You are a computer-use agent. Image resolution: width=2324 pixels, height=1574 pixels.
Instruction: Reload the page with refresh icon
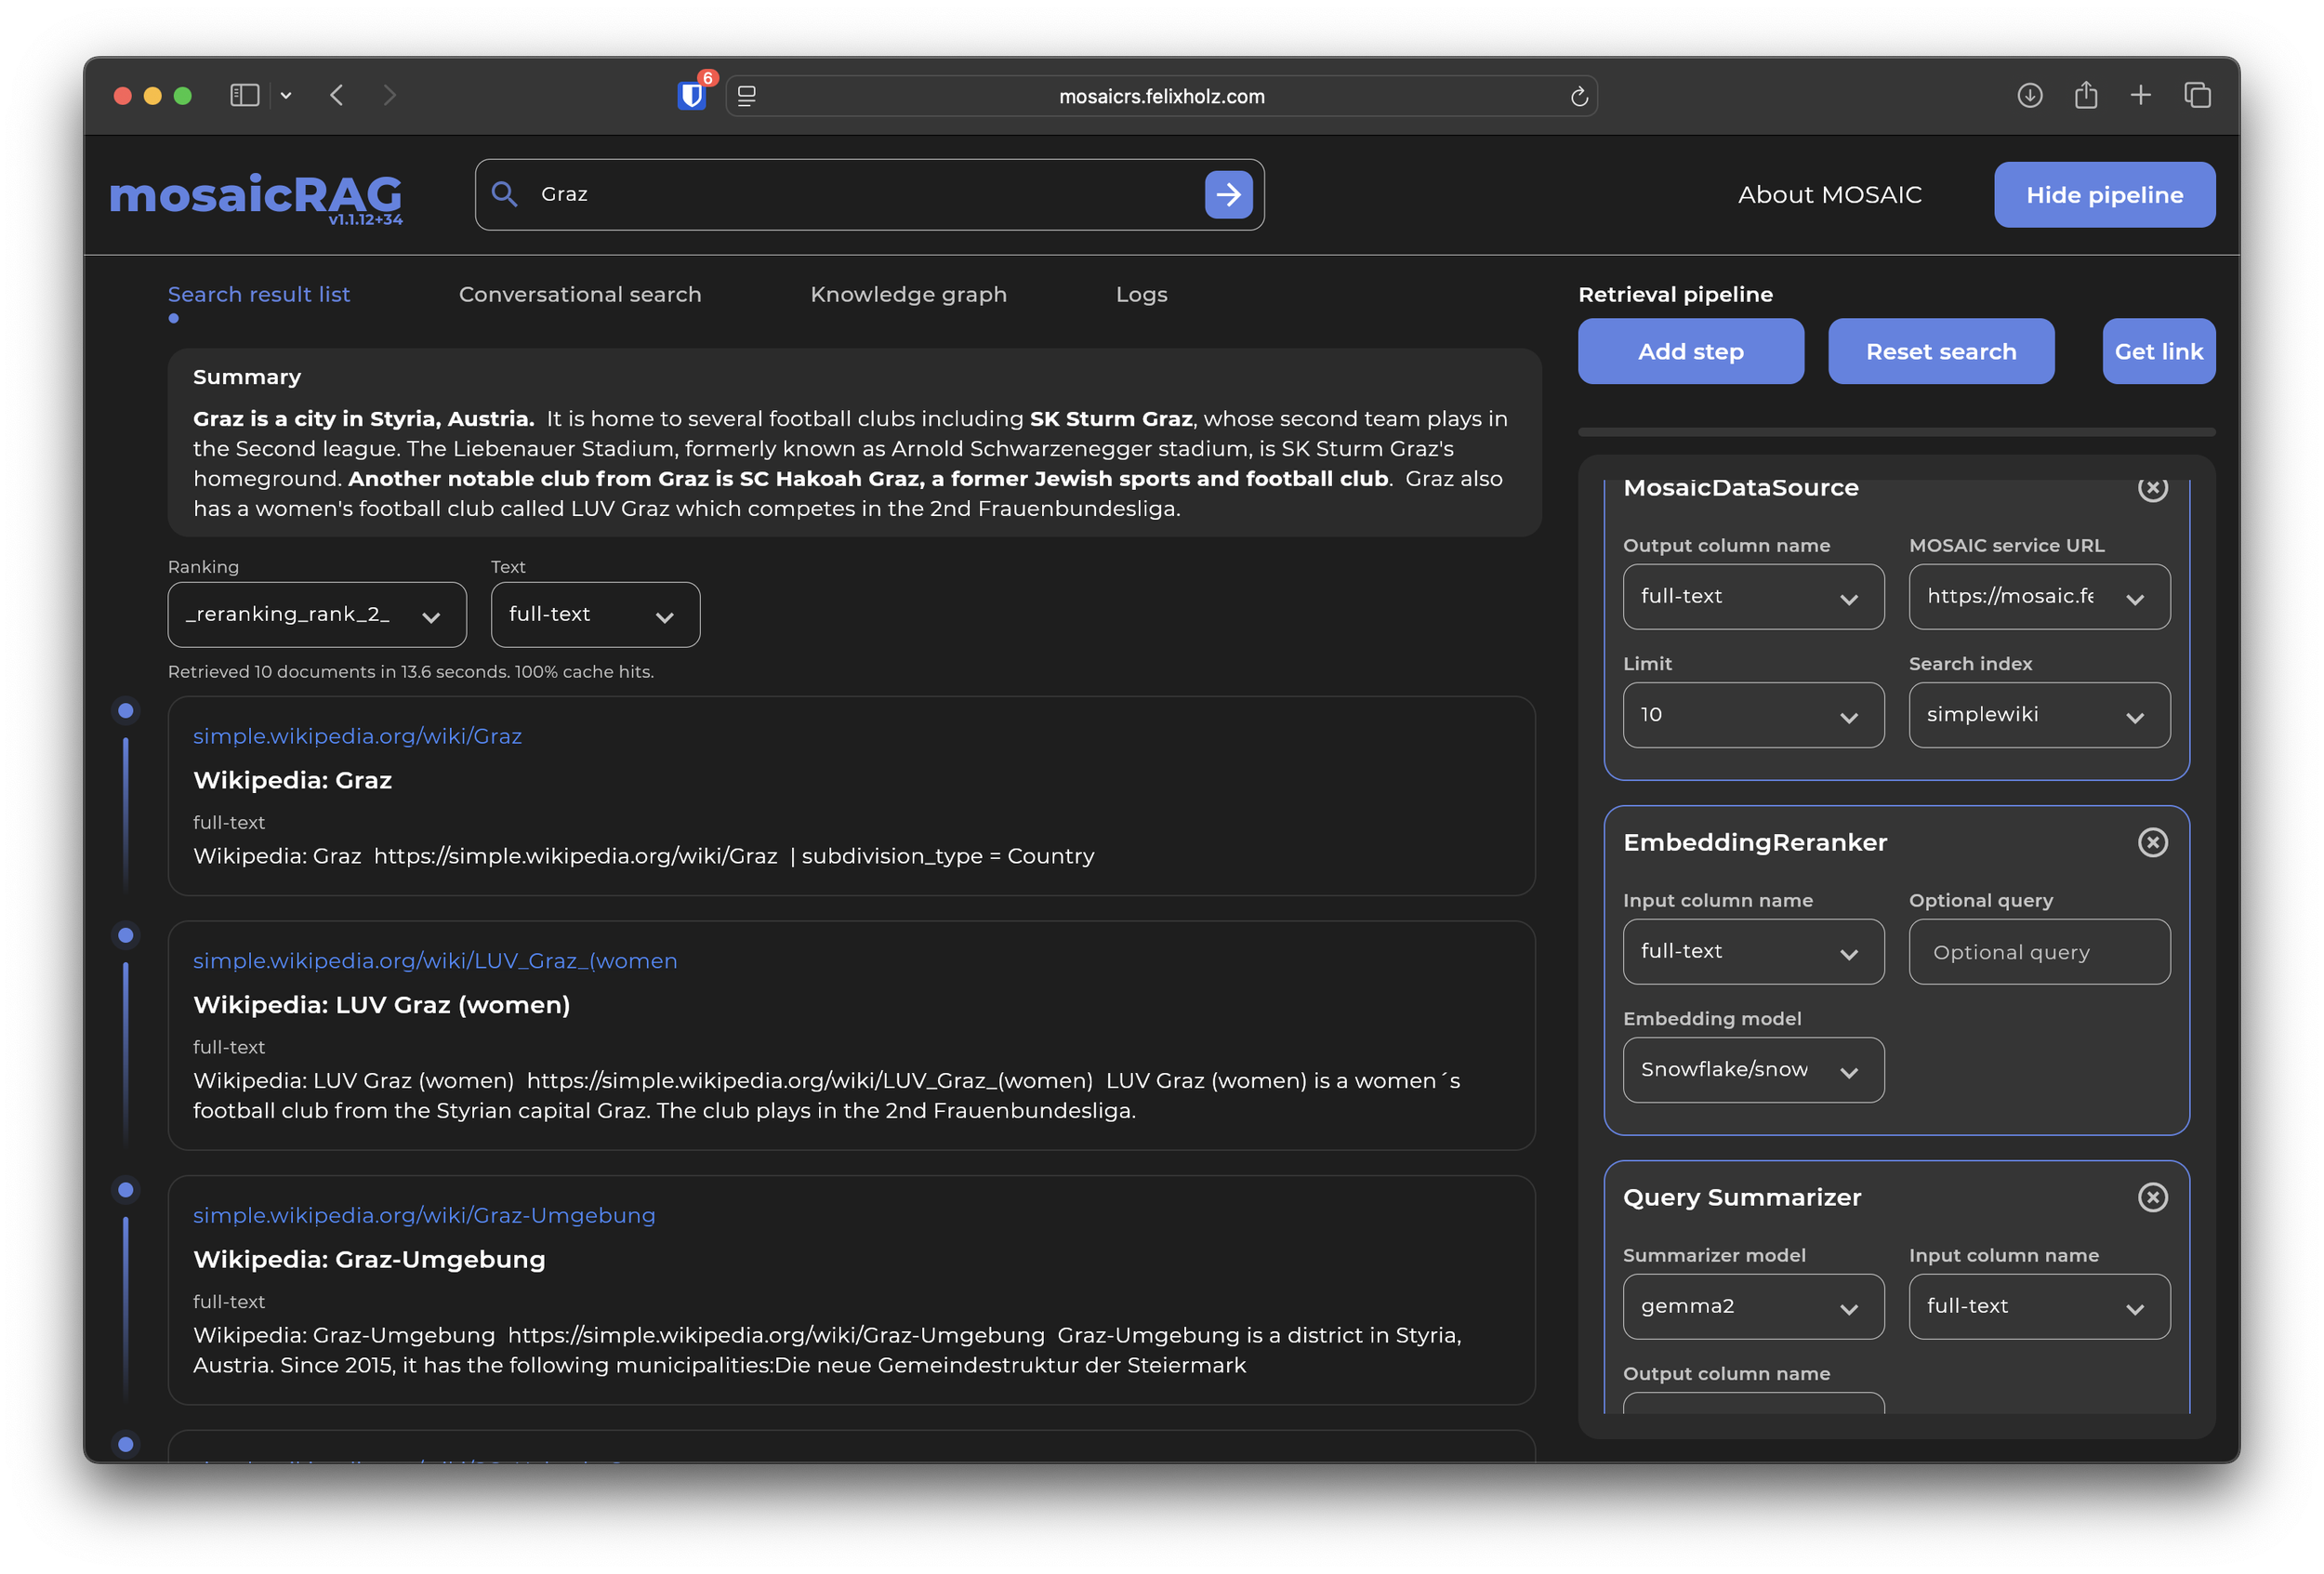pos(1579,96)
